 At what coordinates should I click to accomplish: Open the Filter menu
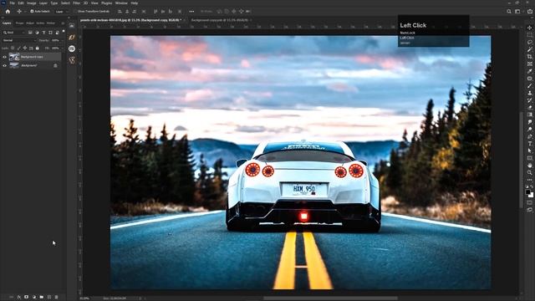pyautogui.click(x=77, y=3)
